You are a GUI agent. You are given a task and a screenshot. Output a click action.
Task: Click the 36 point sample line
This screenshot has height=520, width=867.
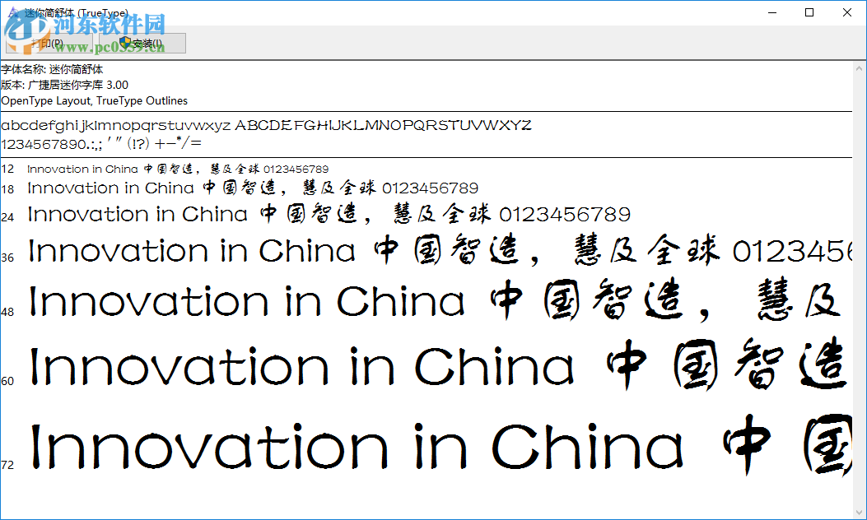tap(440, 251)
